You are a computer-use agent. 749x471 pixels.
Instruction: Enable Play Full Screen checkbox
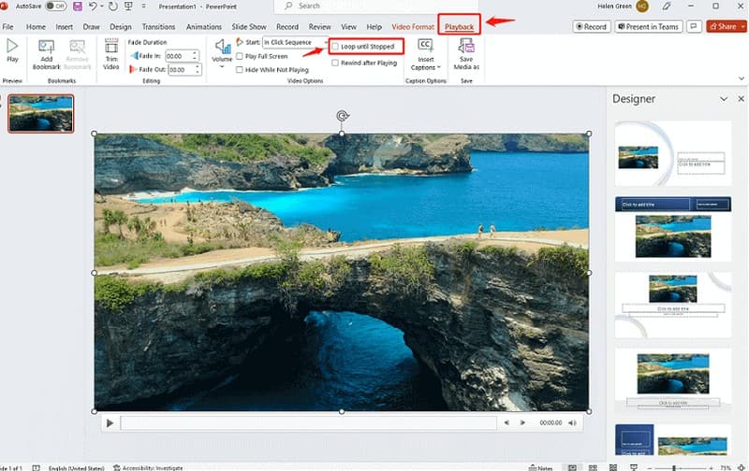pyautogui.click(x=240, y=56)
